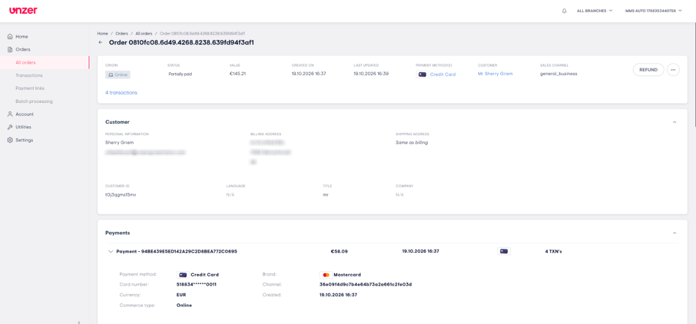This screenshot has width=696, height=324.
Task: Click the EUR currency value
Action: pos(181,295)
